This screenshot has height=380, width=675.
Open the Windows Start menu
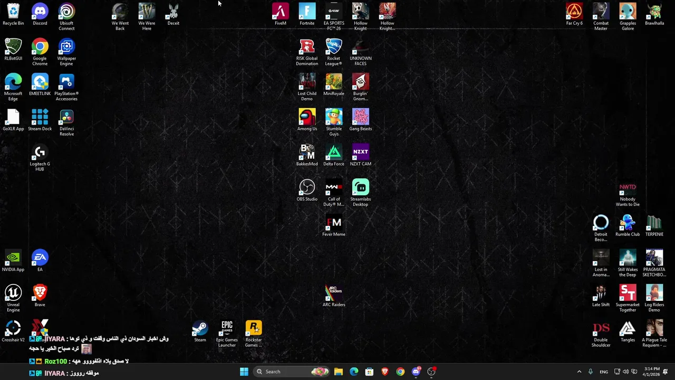coord(244,372)
